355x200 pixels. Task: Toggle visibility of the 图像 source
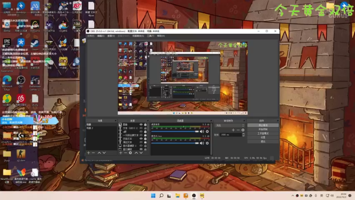(141, 124)
